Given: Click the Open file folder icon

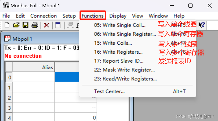Looking at the screenshot, I should tap(16, 25).
